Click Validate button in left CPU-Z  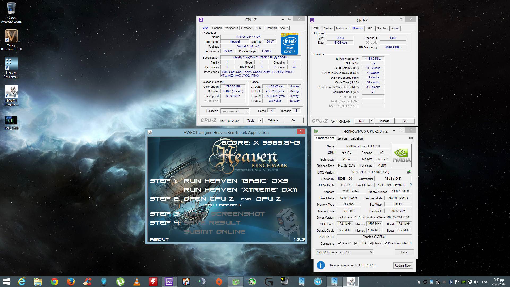coord(273,120)
